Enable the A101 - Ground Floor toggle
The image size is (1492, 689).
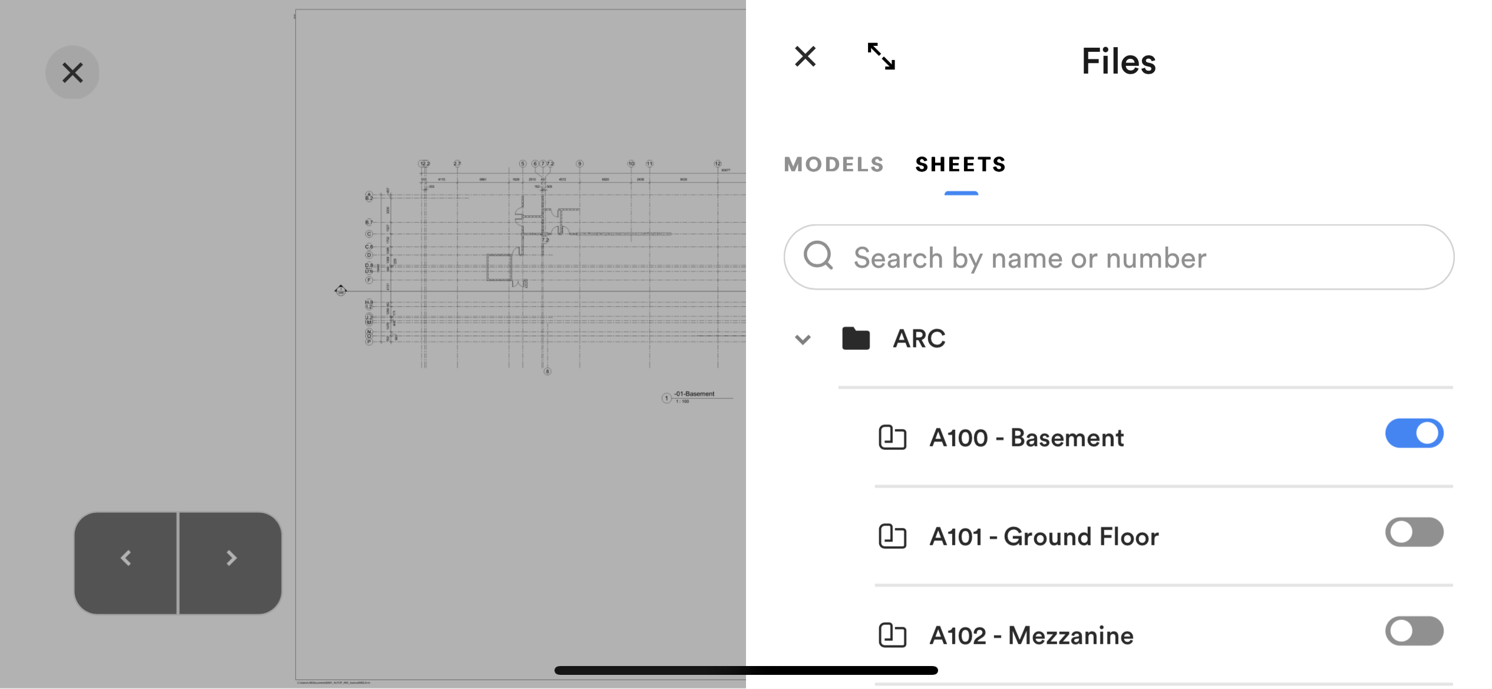1414,532
